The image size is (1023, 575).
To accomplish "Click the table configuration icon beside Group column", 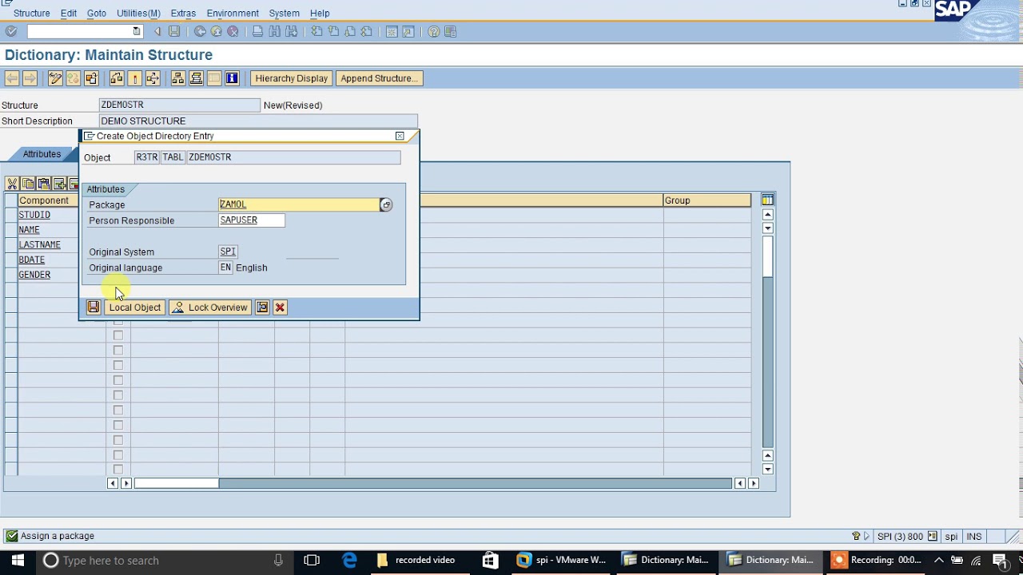I will (767, 200).
